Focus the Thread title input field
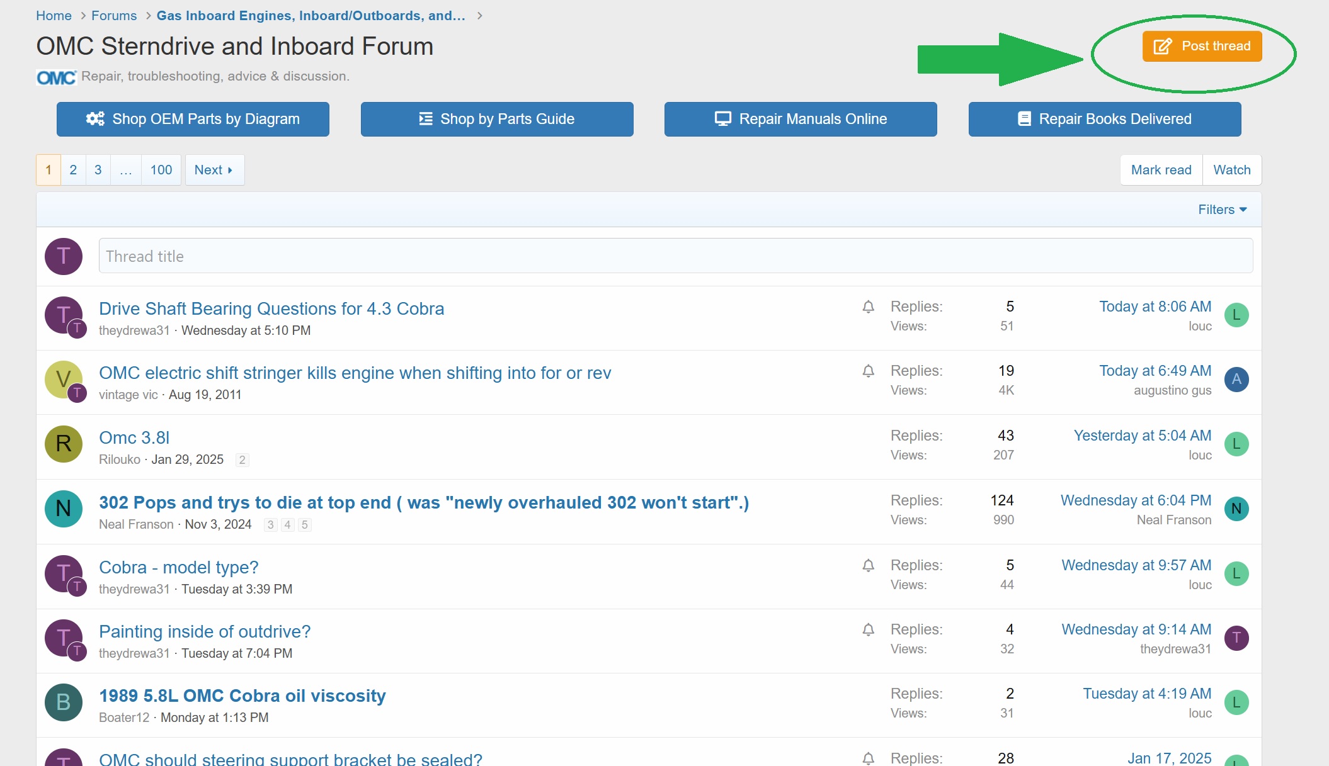 pyautogui.click(x=676, y=256)
